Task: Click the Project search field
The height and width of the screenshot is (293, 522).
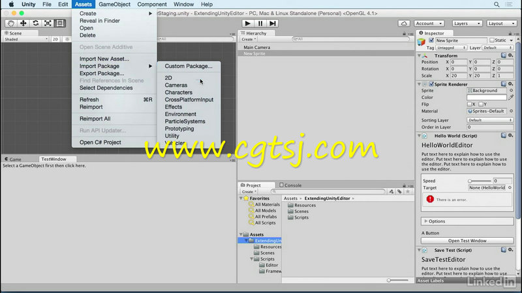Action: point(328,191)
